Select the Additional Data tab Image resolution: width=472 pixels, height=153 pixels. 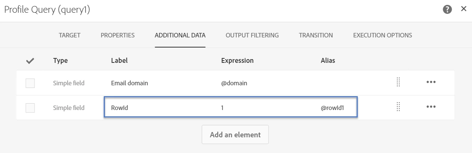coord(180,36)
